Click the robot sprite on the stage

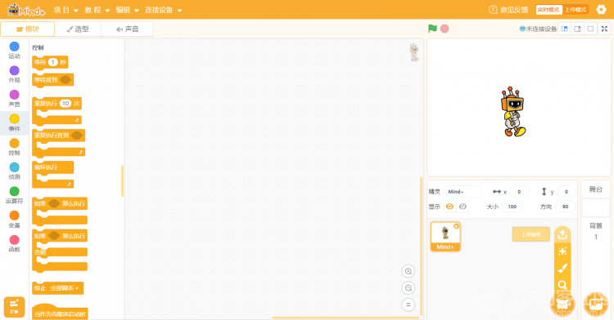tap(513, 112)
